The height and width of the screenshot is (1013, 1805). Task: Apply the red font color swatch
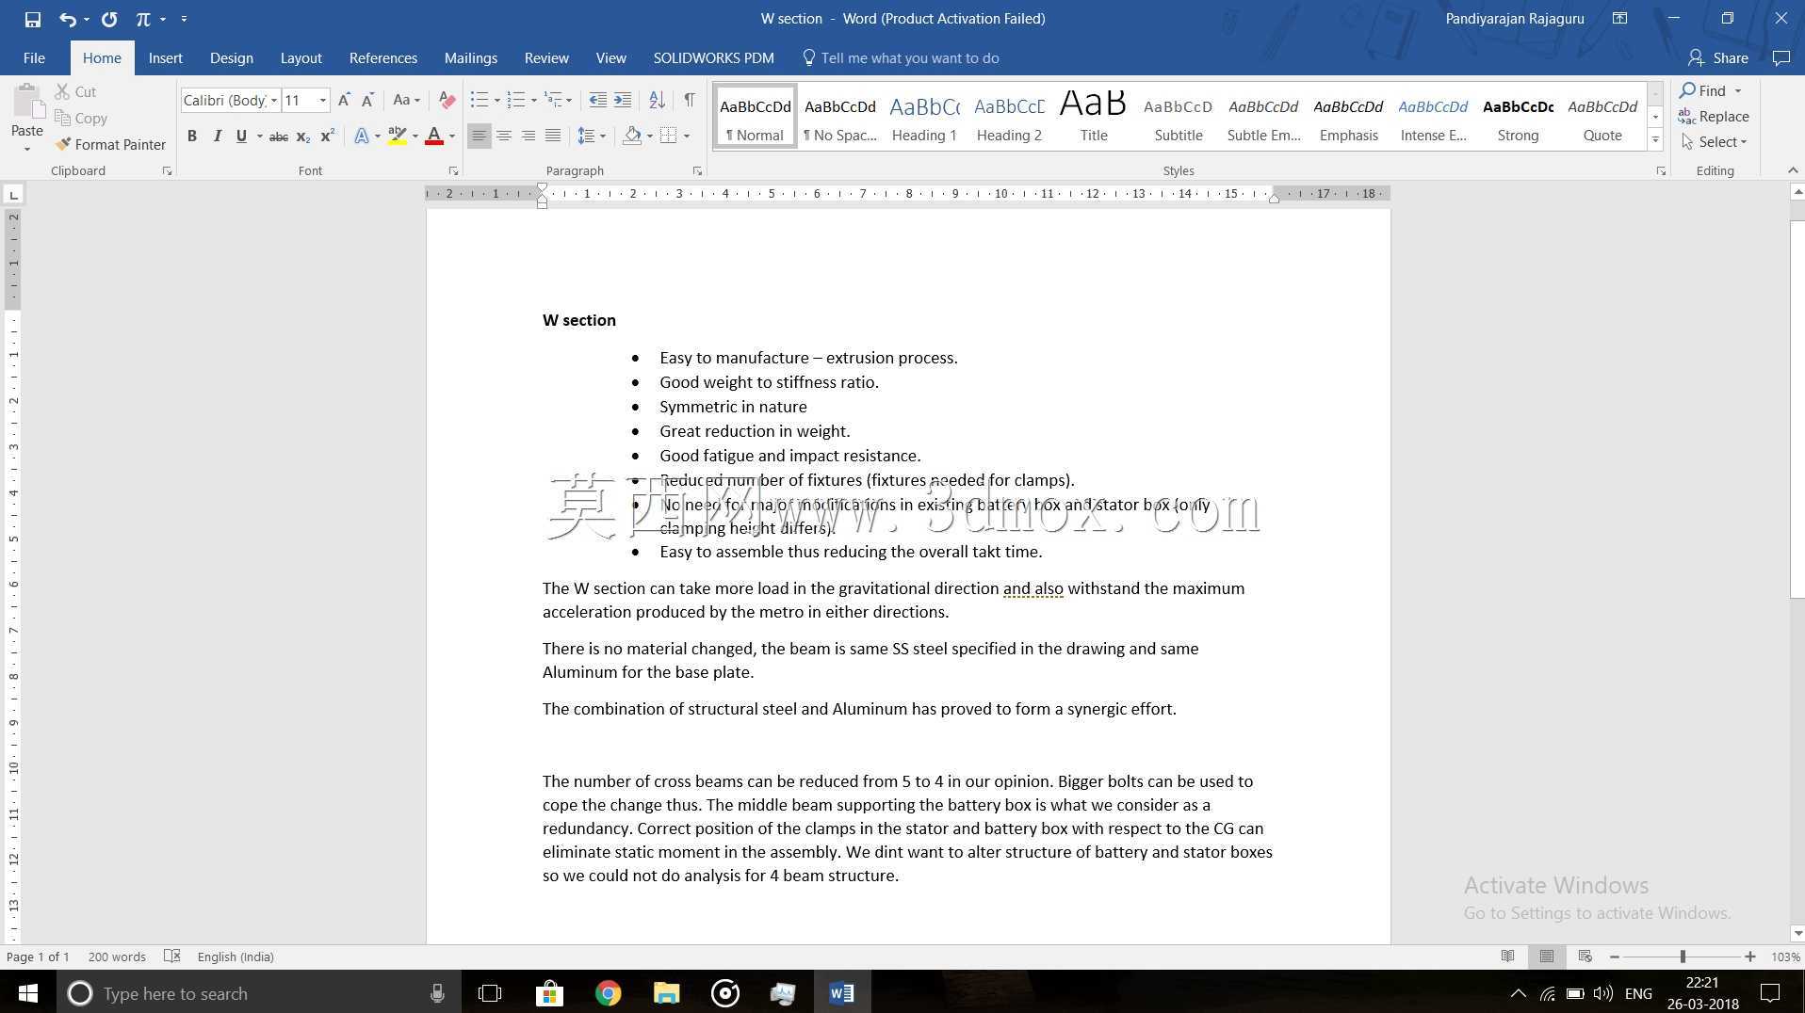(x=434, y=137)
